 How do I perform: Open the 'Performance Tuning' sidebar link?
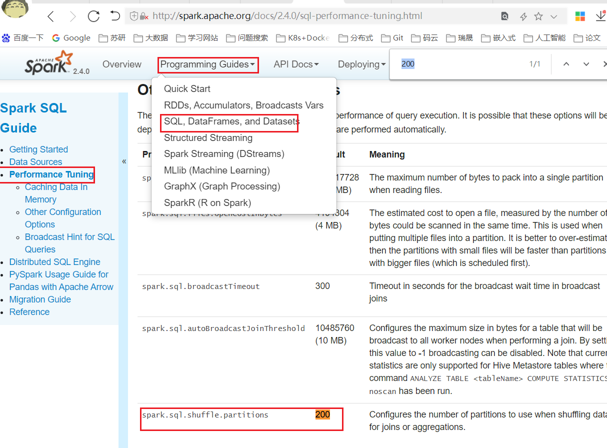tap(51, 174)
